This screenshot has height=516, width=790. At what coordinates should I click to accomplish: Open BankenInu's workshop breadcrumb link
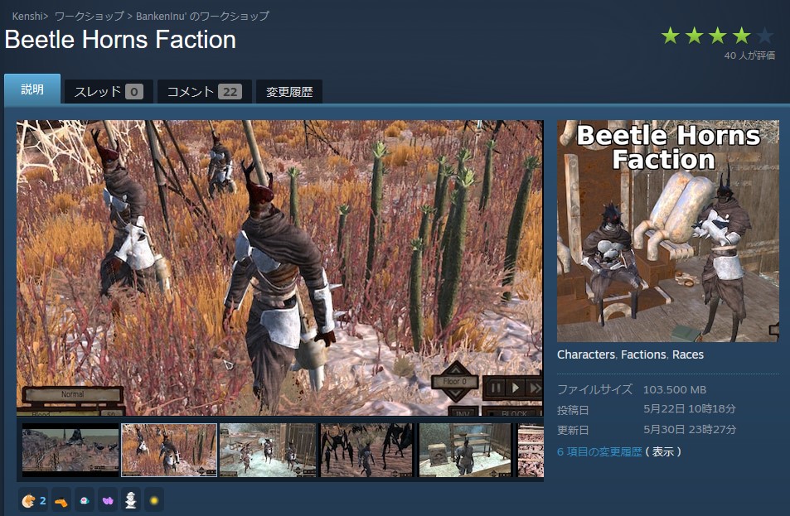click(202, 16)
